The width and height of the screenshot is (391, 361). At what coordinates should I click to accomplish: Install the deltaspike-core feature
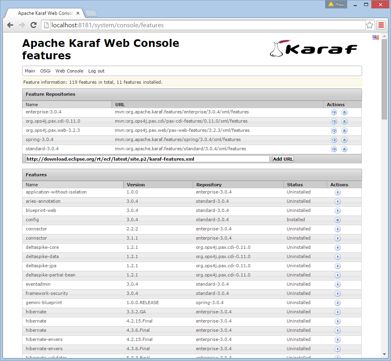337,248
